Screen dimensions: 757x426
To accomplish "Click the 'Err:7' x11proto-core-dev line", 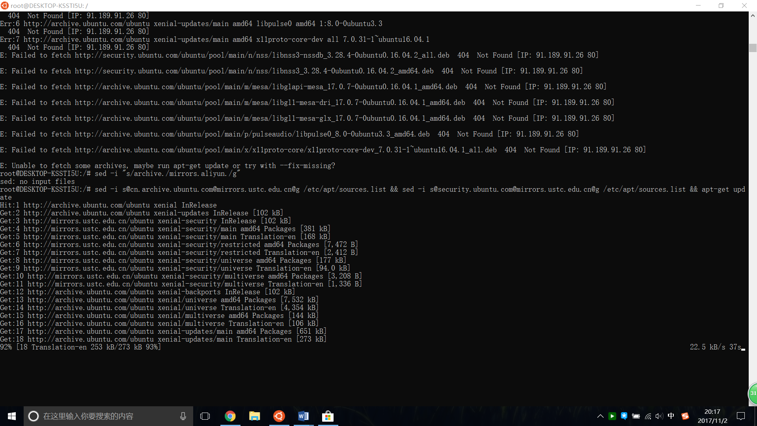I will [x=215, y=39].
